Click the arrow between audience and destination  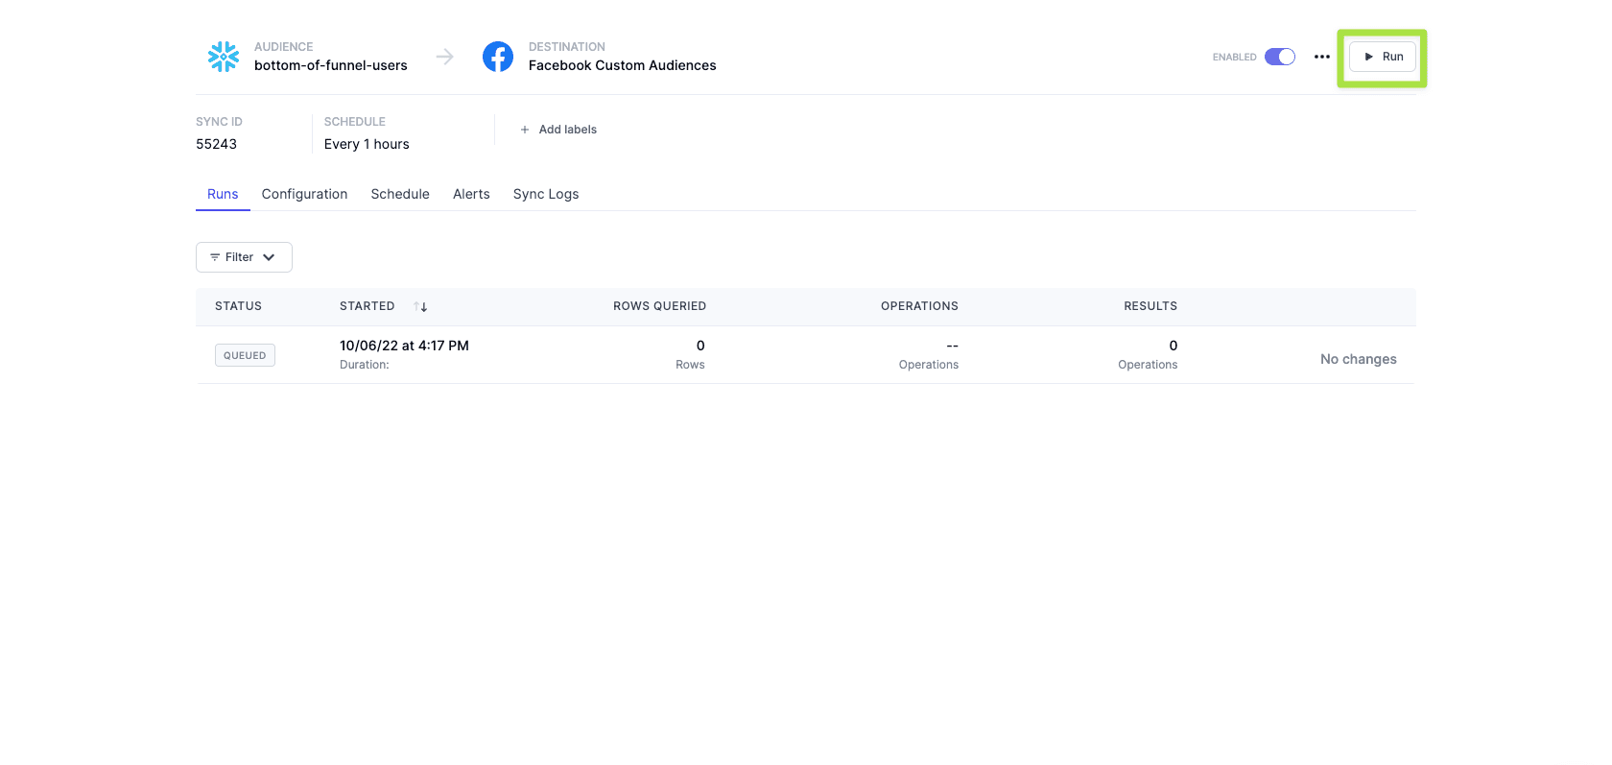[444, 57]
